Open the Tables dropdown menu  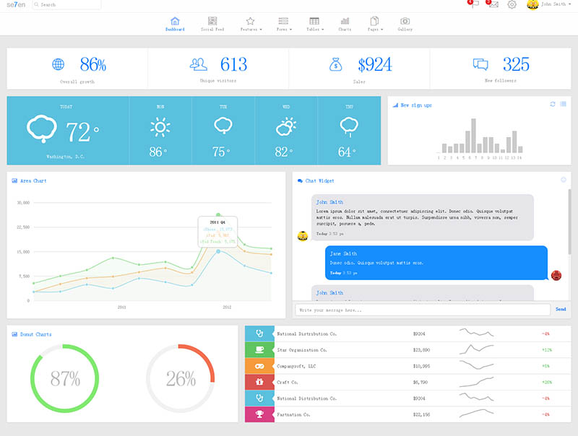[x=314, y=25]
